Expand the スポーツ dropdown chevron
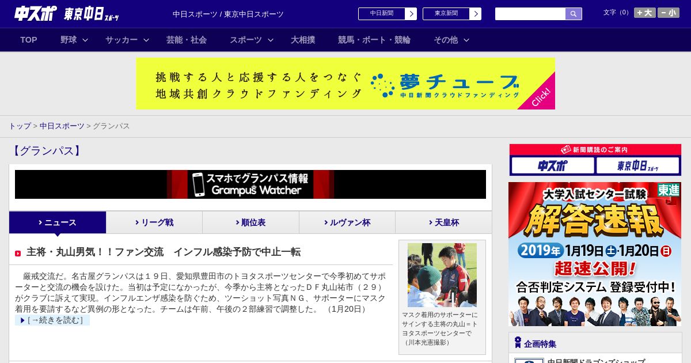This screenshot has height=363, width=691. pyautogui.click(x=271, y=40)
